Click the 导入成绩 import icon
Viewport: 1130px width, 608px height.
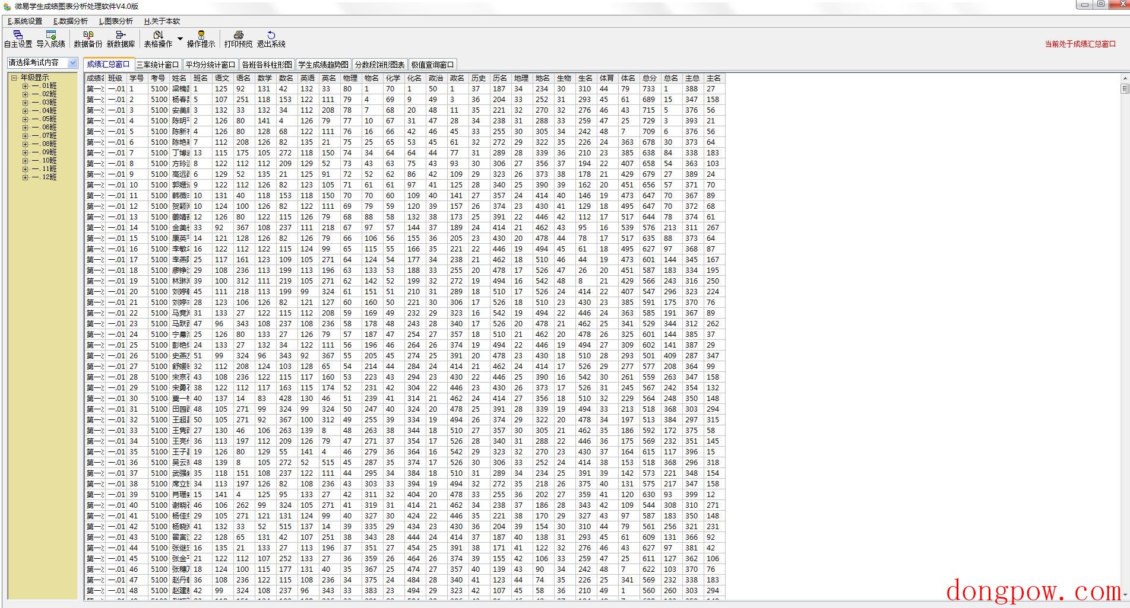click(51, 35)
